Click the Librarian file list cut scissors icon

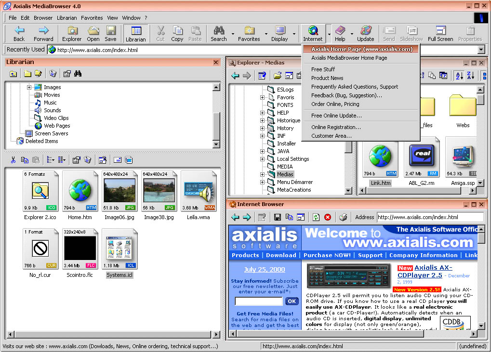[x=13, y=160]
